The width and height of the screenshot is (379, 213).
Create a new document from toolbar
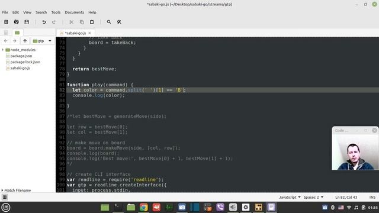[6, 22]
